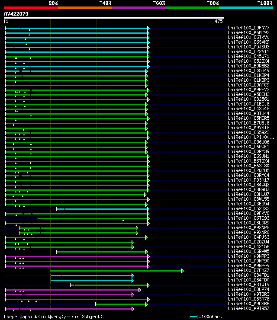Click the white AV422079 query ruler bar
Image resolution: width=277 pixels, height=320 pixels.
tap(114, 18)
